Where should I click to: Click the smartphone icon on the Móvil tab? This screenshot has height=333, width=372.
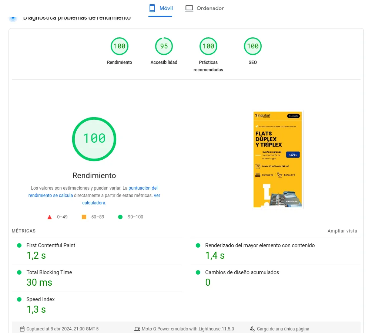click(152, 8)
